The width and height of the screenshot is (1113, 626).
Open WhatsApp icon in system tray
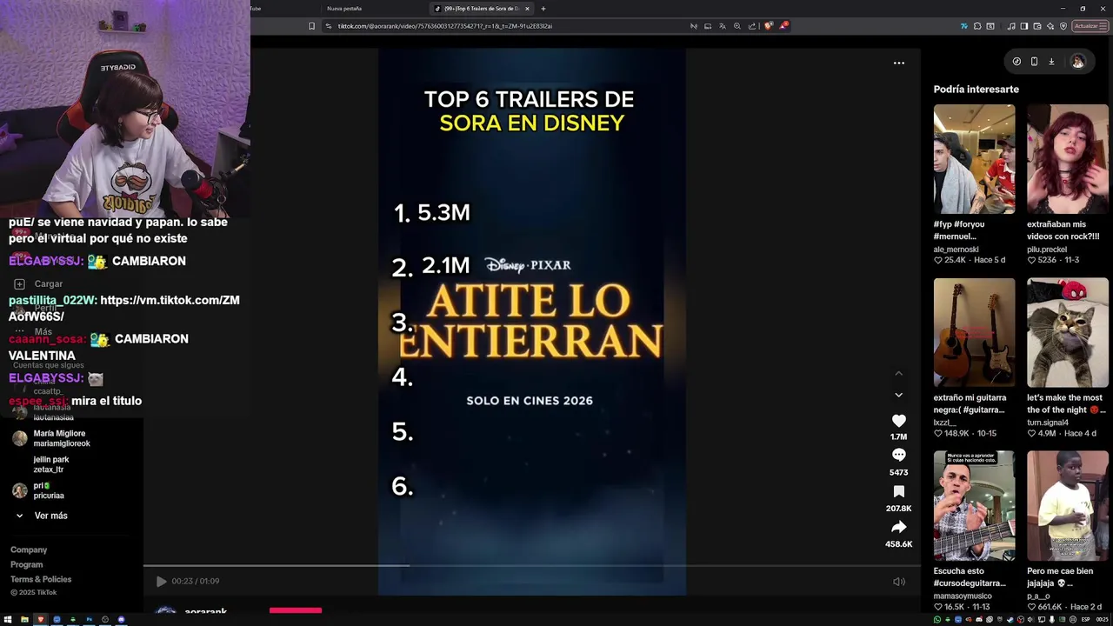coord(937,619)
